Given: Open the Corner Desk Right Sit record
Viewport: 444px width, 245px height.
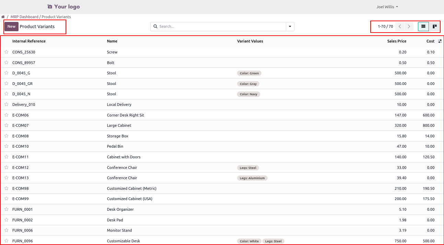Looking at the screenshot, I should (125, 115).
